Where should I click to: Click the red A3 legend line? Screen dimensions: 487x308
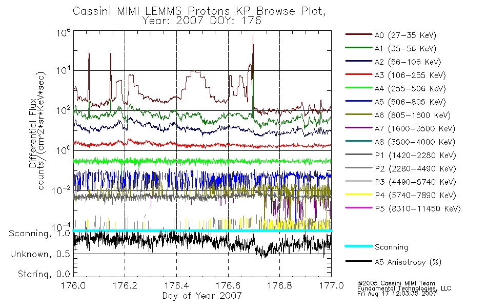point(358,74)
